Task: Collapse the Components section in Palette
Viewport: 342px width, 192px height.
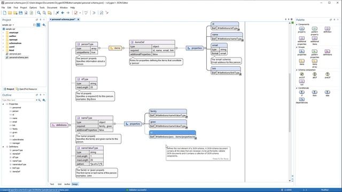Action: (297, 25)
